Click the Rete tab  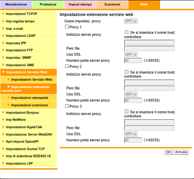(x=144, y=4)
